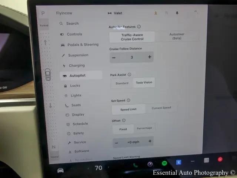The width and height of the screenshot is (237, 178).
Task: Open the Seats settings
Action: [x=73, y=105]
